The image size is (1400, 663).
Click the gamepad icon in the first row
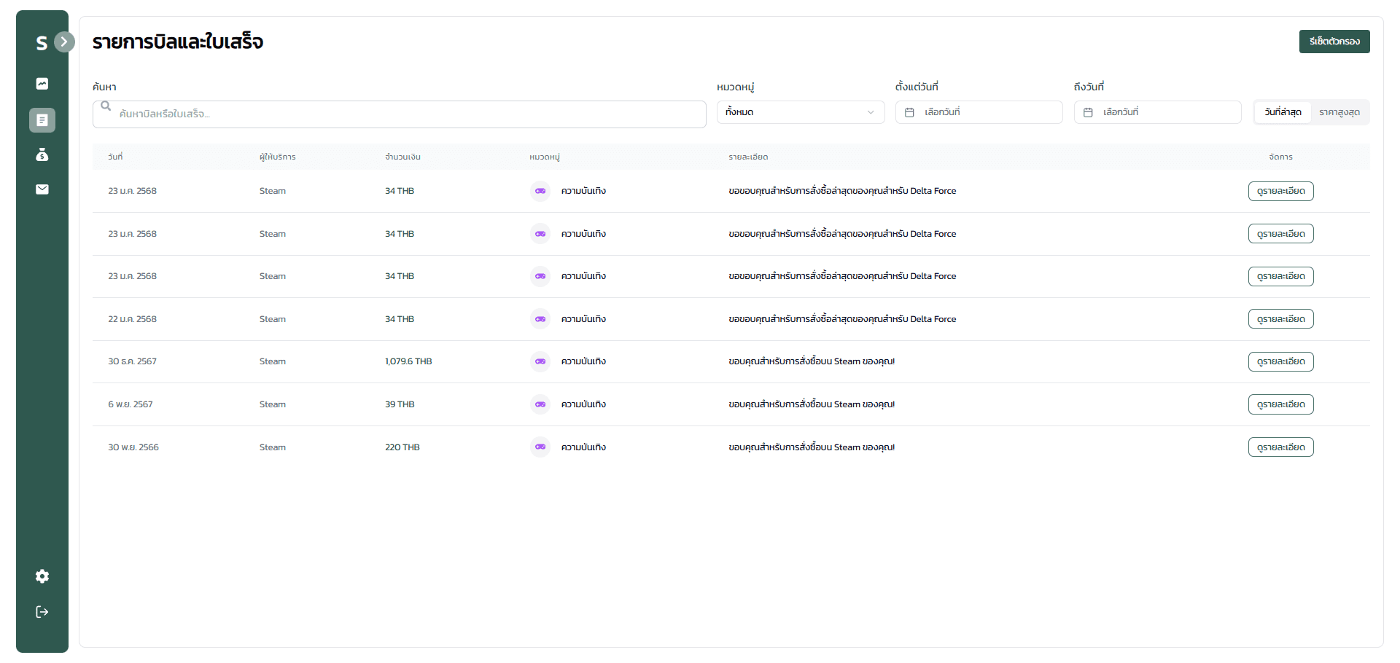click(x=540, y=191)
